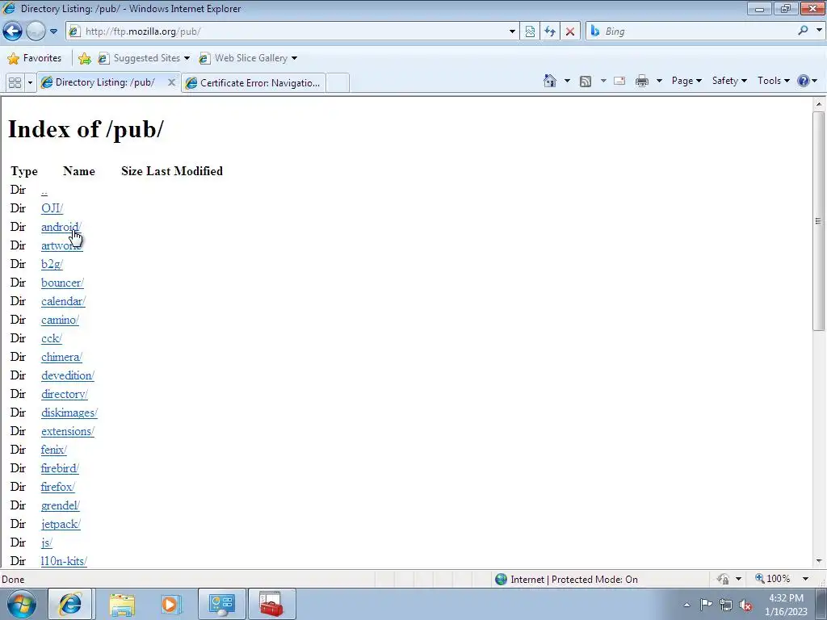This screenshot has height=620, width=827.
Task: Close the Directory Listing tab
Action: point(171,82)
